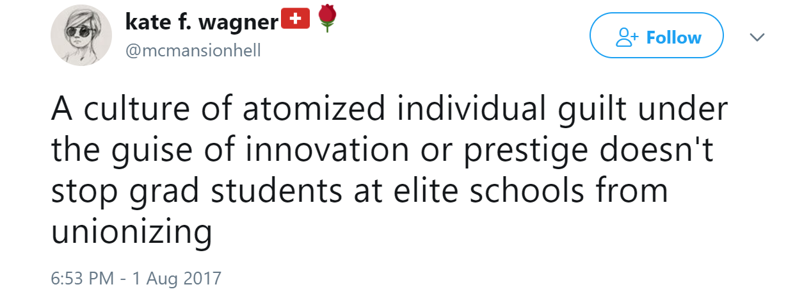Screen dimensions: 811x296
Task: Click the 1 Aug 2017 date
Action: click(177, 279)
